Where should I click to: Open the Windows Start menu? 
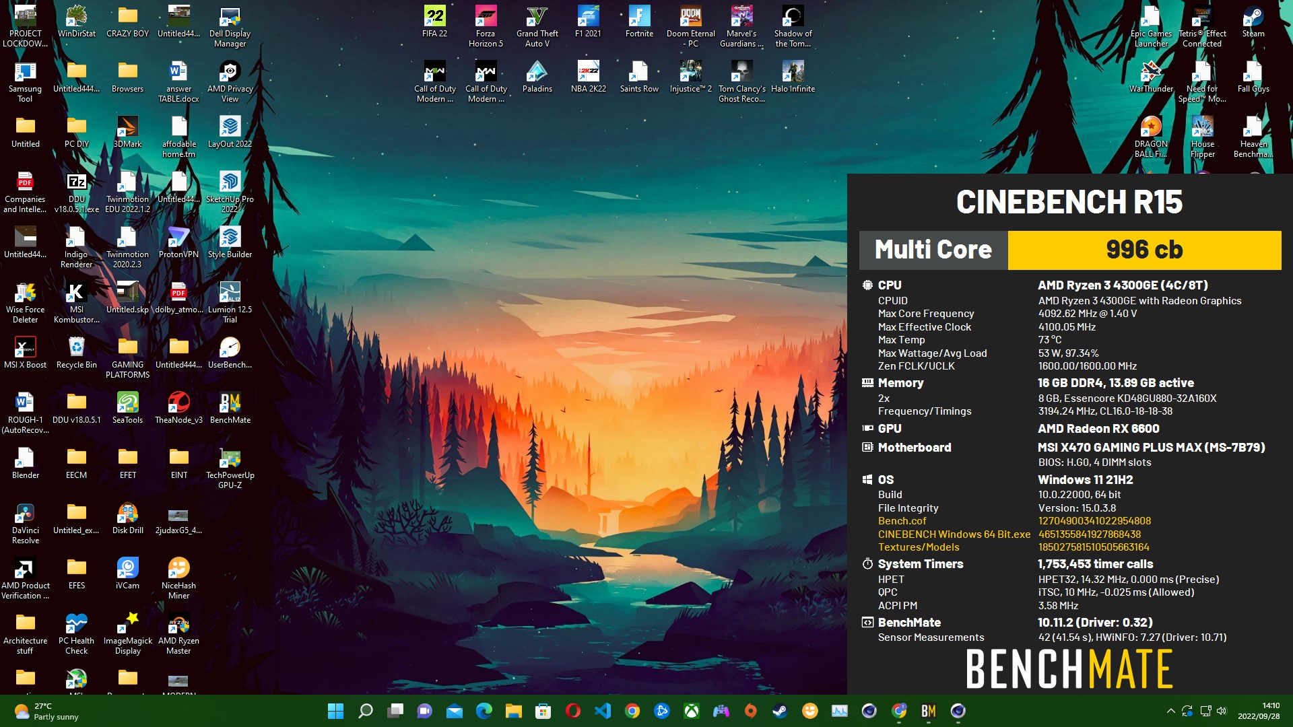click(335, 711)
